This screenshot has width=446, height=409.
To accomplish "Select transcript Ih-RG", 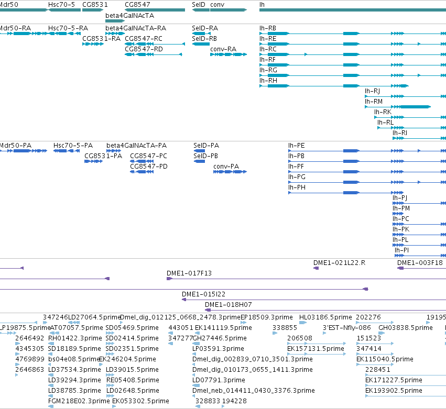I will point(268,70).
